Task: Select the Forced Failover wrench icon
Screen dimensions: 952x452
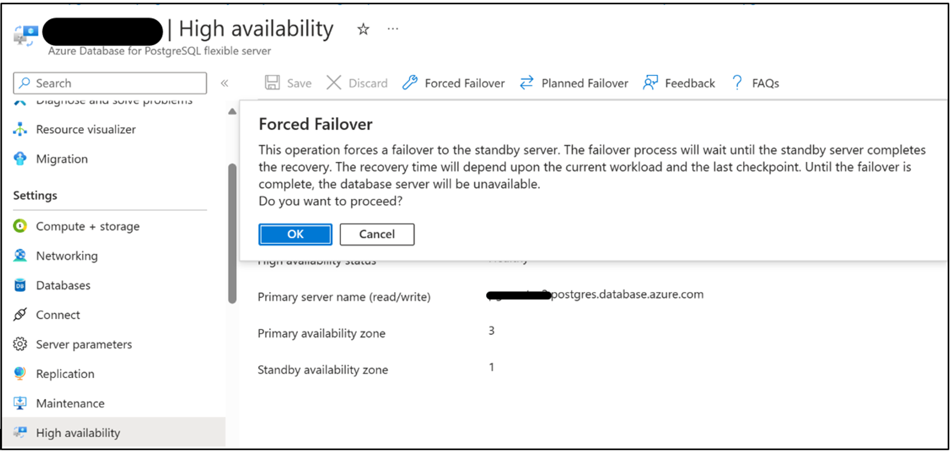Action: coord(408,83)
